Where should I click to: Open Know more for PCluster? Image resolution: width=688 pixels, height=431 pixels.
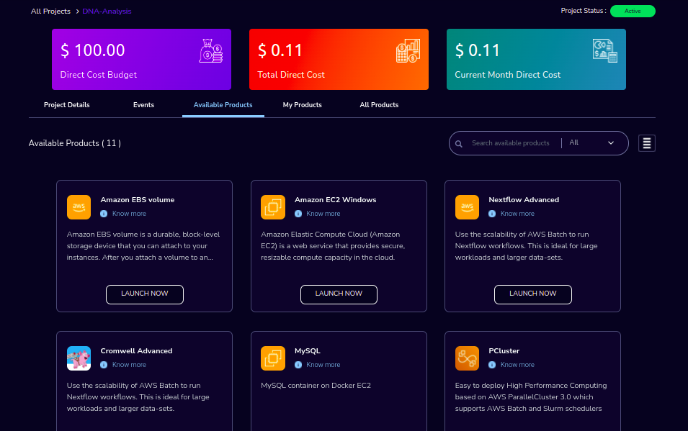[x=517, y=365]
